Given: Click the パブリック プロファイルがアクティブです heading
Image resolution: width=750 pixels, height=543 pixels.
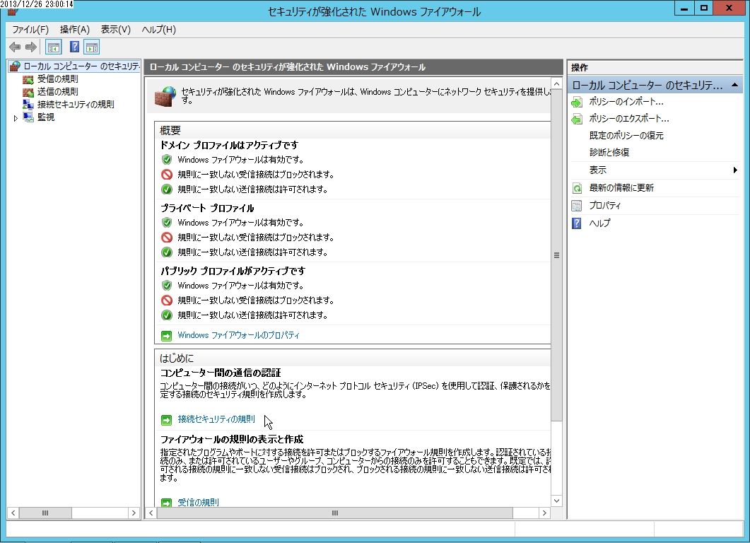Looking at the screenshot, I should [233, 271].
